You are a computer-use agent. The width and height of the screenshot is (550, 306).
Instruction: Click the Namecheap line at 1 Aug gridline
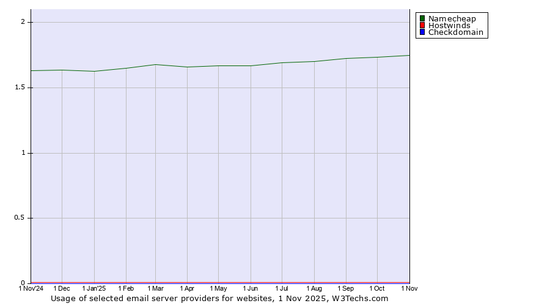coord(314,61)
